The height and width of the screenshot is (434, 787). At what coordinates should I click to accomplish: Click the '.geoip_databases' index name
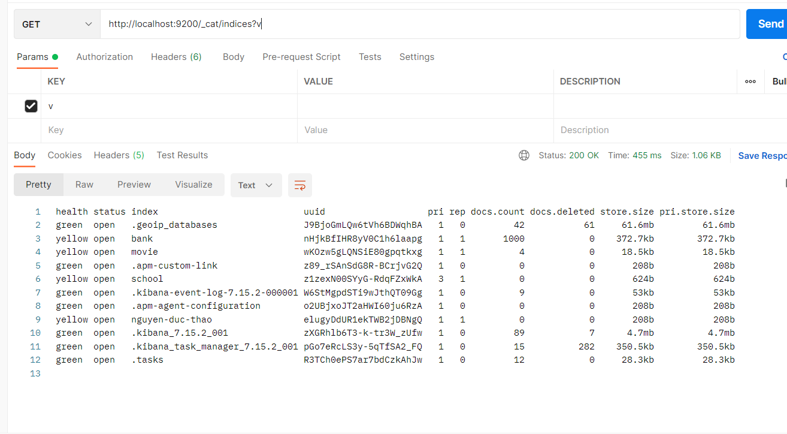click(174, 225)
